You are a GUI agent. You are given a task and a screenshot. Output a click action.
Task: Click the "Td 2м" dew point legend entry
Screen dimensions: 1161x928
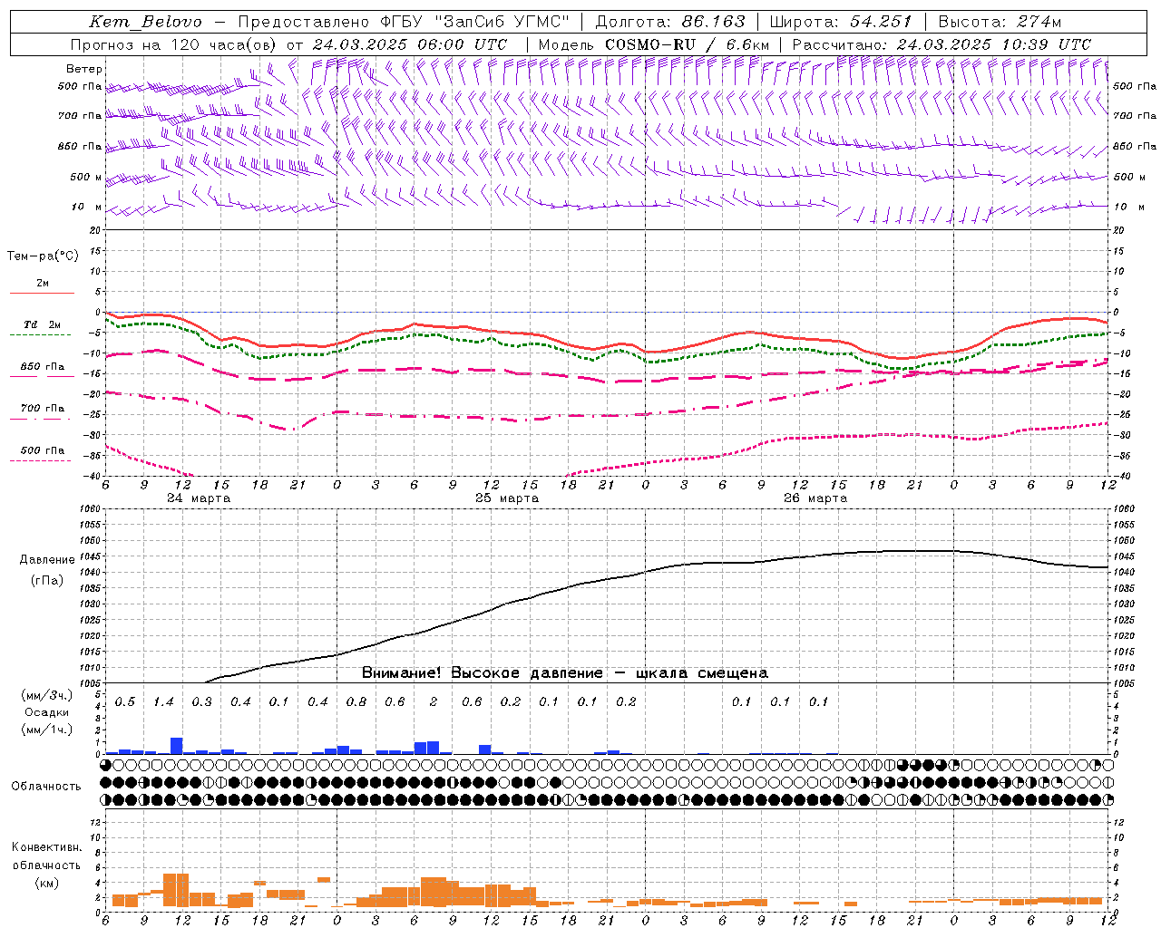(42, 324)
